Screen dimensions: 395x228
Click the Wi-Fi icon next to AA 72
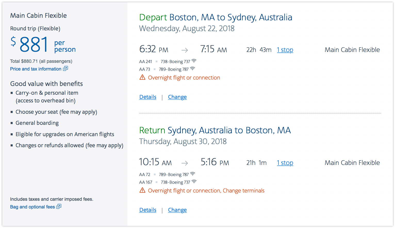point(193,174)
